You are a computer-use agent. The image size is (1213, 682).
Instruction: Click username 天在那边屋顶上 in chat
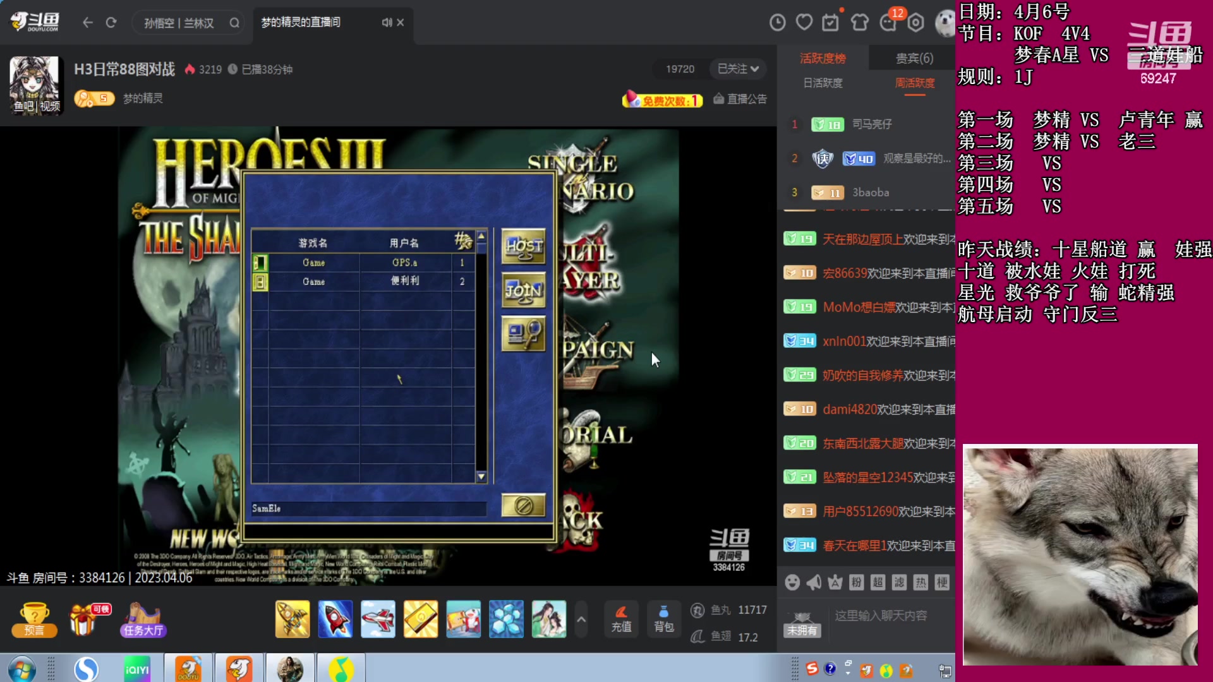point(862,239)
